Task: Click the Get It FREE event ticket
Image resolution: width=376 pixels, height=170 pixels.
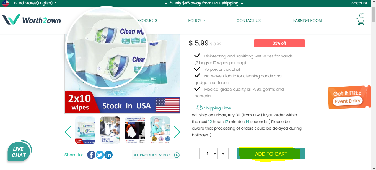Action: coord(349,97)
